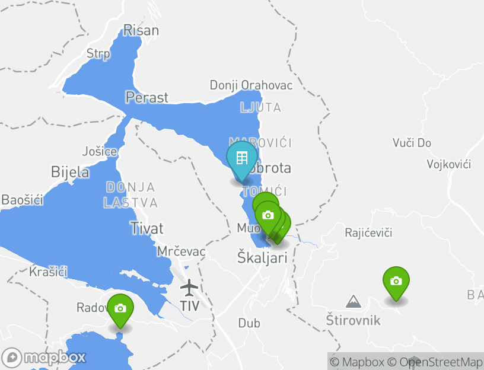
Task: Click the Tivat town label
Action: (147, 228)
